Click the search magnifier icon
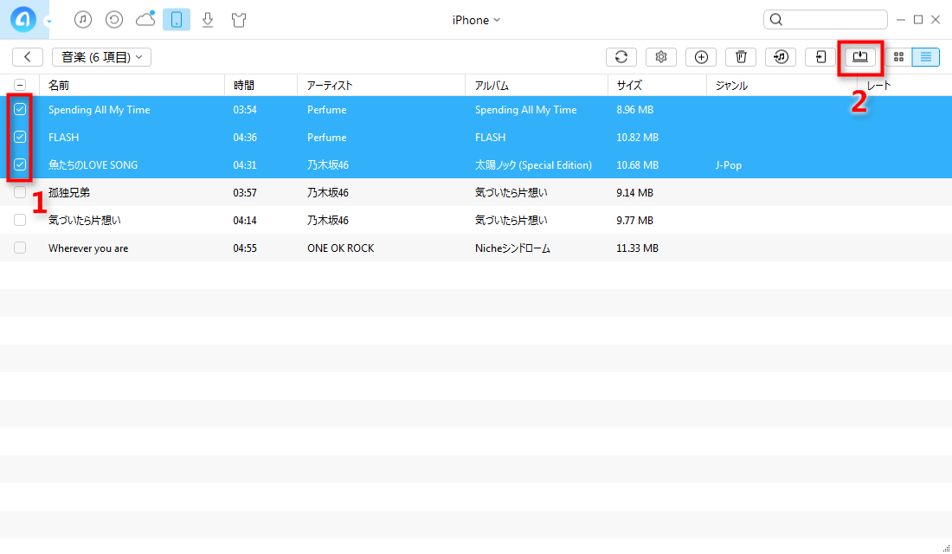952x554 pixels. tap(776, 19)
